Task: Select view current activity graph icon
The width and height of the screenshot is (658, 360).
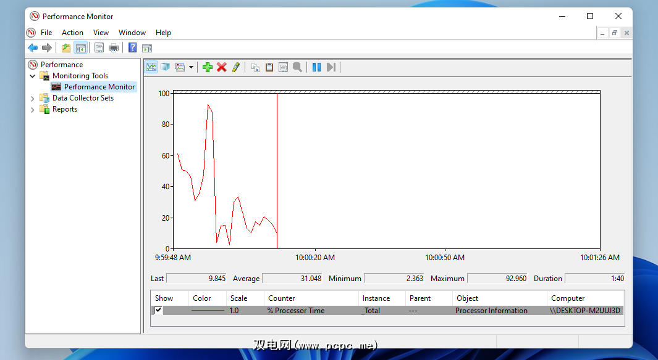Action: 151,67
